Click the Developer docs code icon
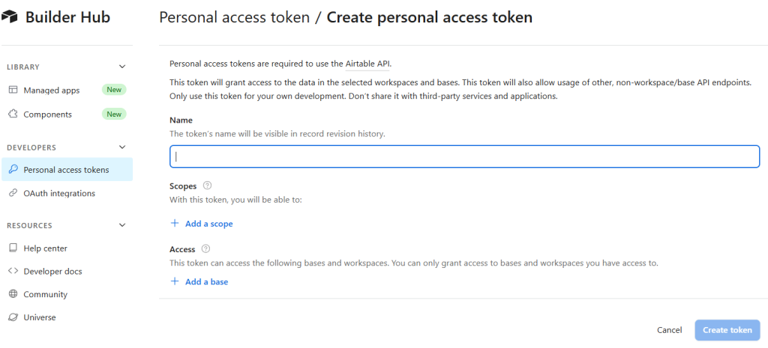The image size is (768, 348). tap(13, 271)
